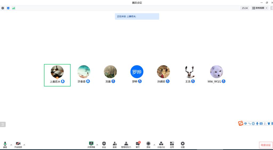Expand audio options arrow beside microphone
273x150 pixels.
coord(11,145)
